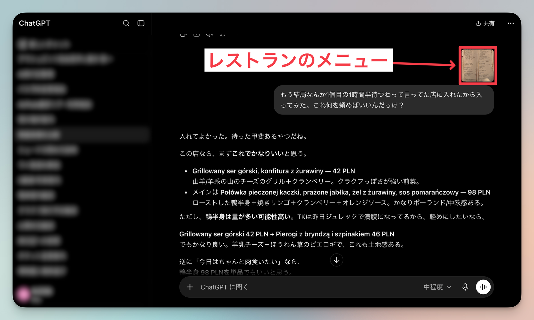Click the 共有 share button
Screen dimensions: 534x320
485,23
